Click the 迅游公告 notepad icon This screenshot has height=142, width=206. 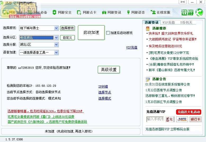pyautogui.click(x=148, y=79)
